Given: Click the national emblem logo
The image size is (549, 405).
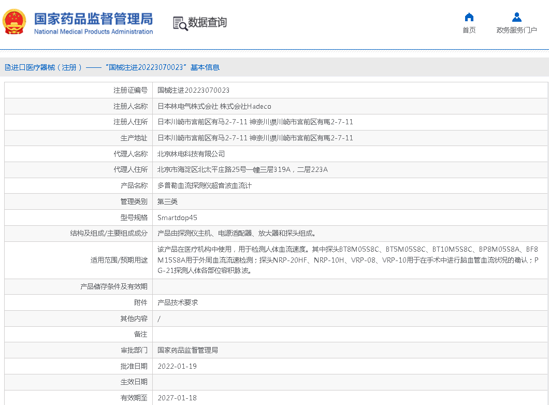Looking at the screenshot, I should click(15, 22).
